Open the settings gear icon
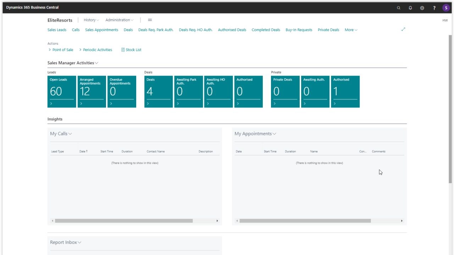The width and height of the screenshot is (454, 255). click(x=422, y=8)
